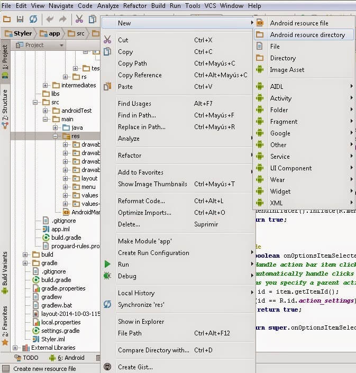Open the Analyze menu in menu bar
Screen dimensions: 356x373
tap(108, 6)
